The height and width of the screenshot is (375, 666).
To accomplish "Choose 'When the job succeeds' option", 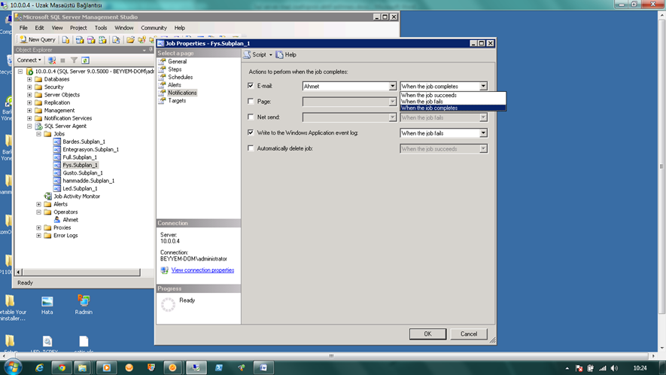I will (x=453, y=95).
